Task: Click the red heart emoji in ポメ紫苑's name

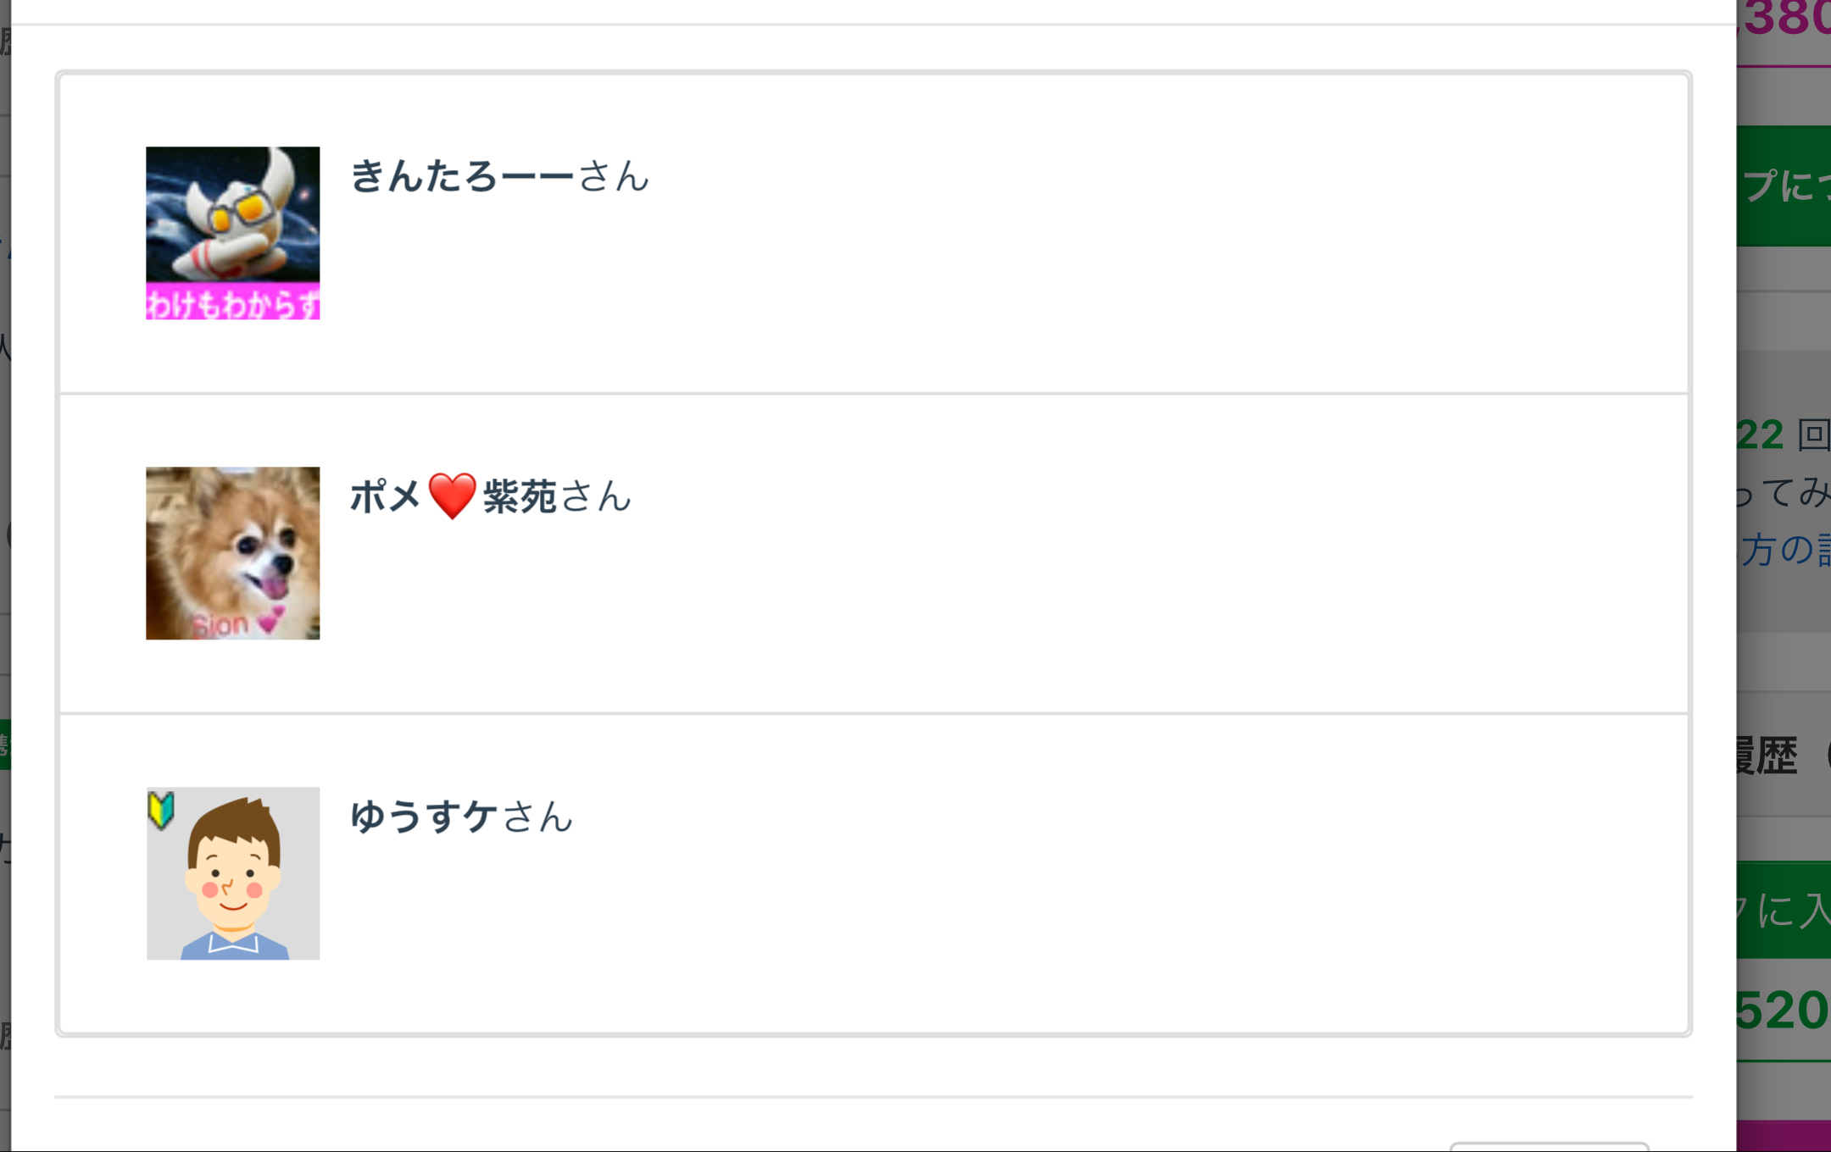Action: 452,496
